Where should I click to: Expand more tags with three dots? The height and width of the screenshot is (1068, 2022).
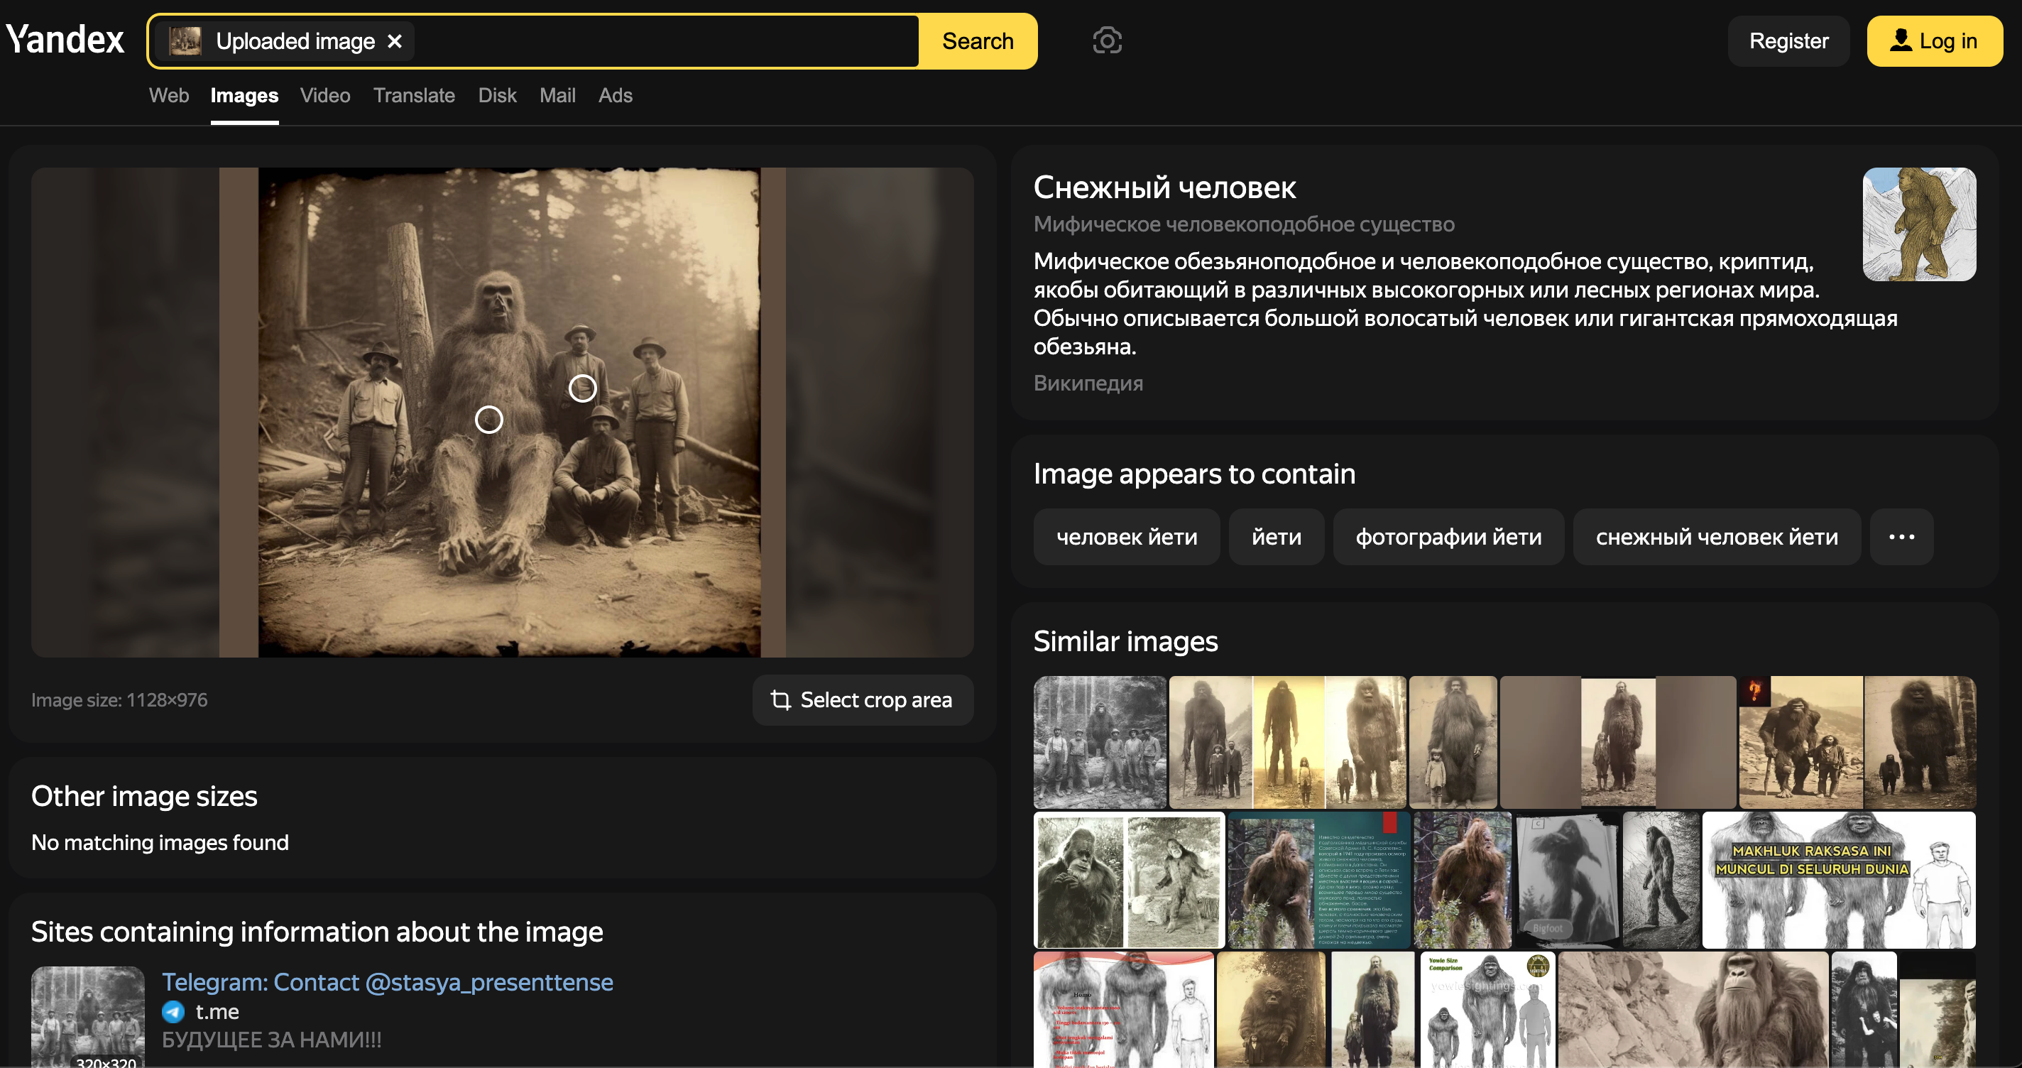click(1901, 537)
